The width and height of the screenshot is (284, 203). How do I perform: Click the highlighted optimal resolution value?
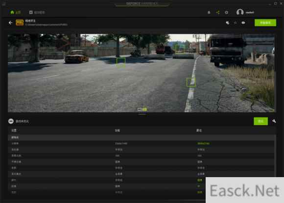coord(203,143)
